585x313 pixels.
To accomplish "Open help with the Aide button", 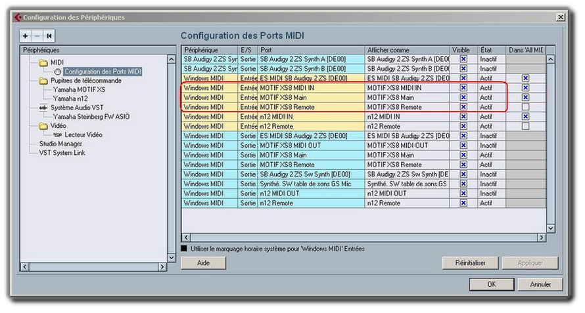I will (x=203, y=262).
